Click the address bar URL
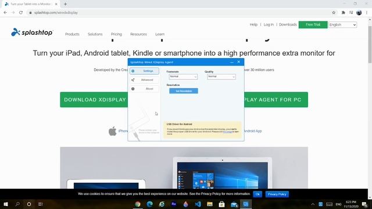Viewport: 372px width, 209px height. [56, 13]
